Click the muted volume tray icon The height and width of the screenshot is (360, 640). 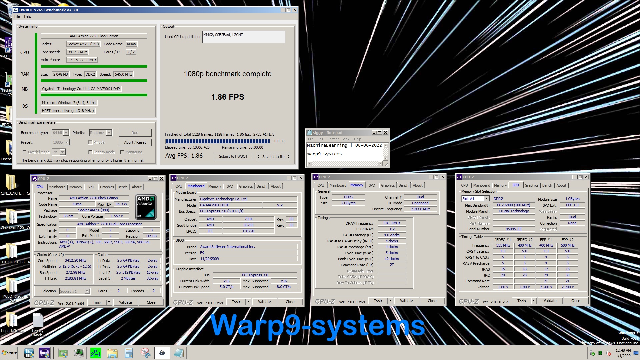tap(608, 353)
